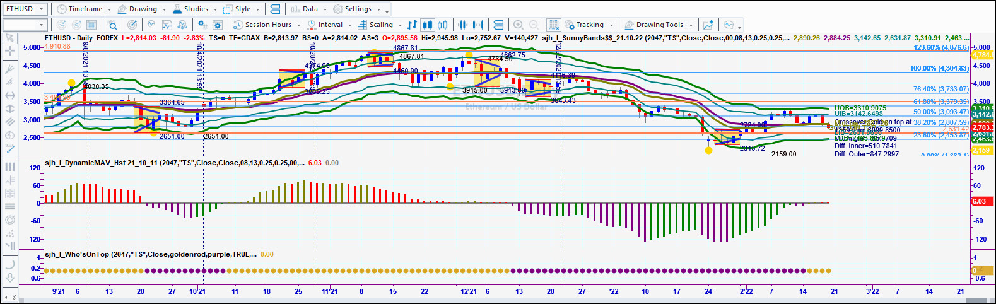Open the Scaling dropdown

(380, 25)
